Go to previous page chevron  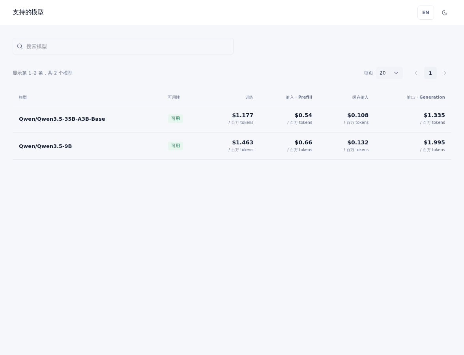click(416, 73)
